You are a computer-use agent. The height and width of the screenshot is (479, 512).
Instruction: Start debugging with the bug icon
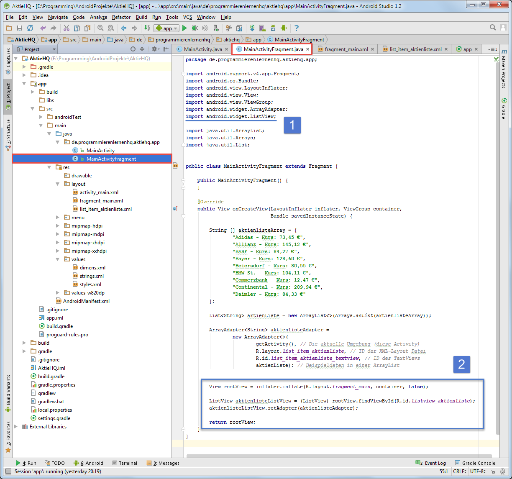coord(195,28)
